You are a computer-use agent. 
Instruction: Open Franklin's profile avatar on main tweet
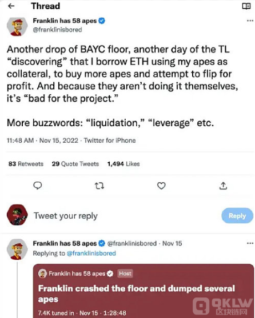(17, 27)
